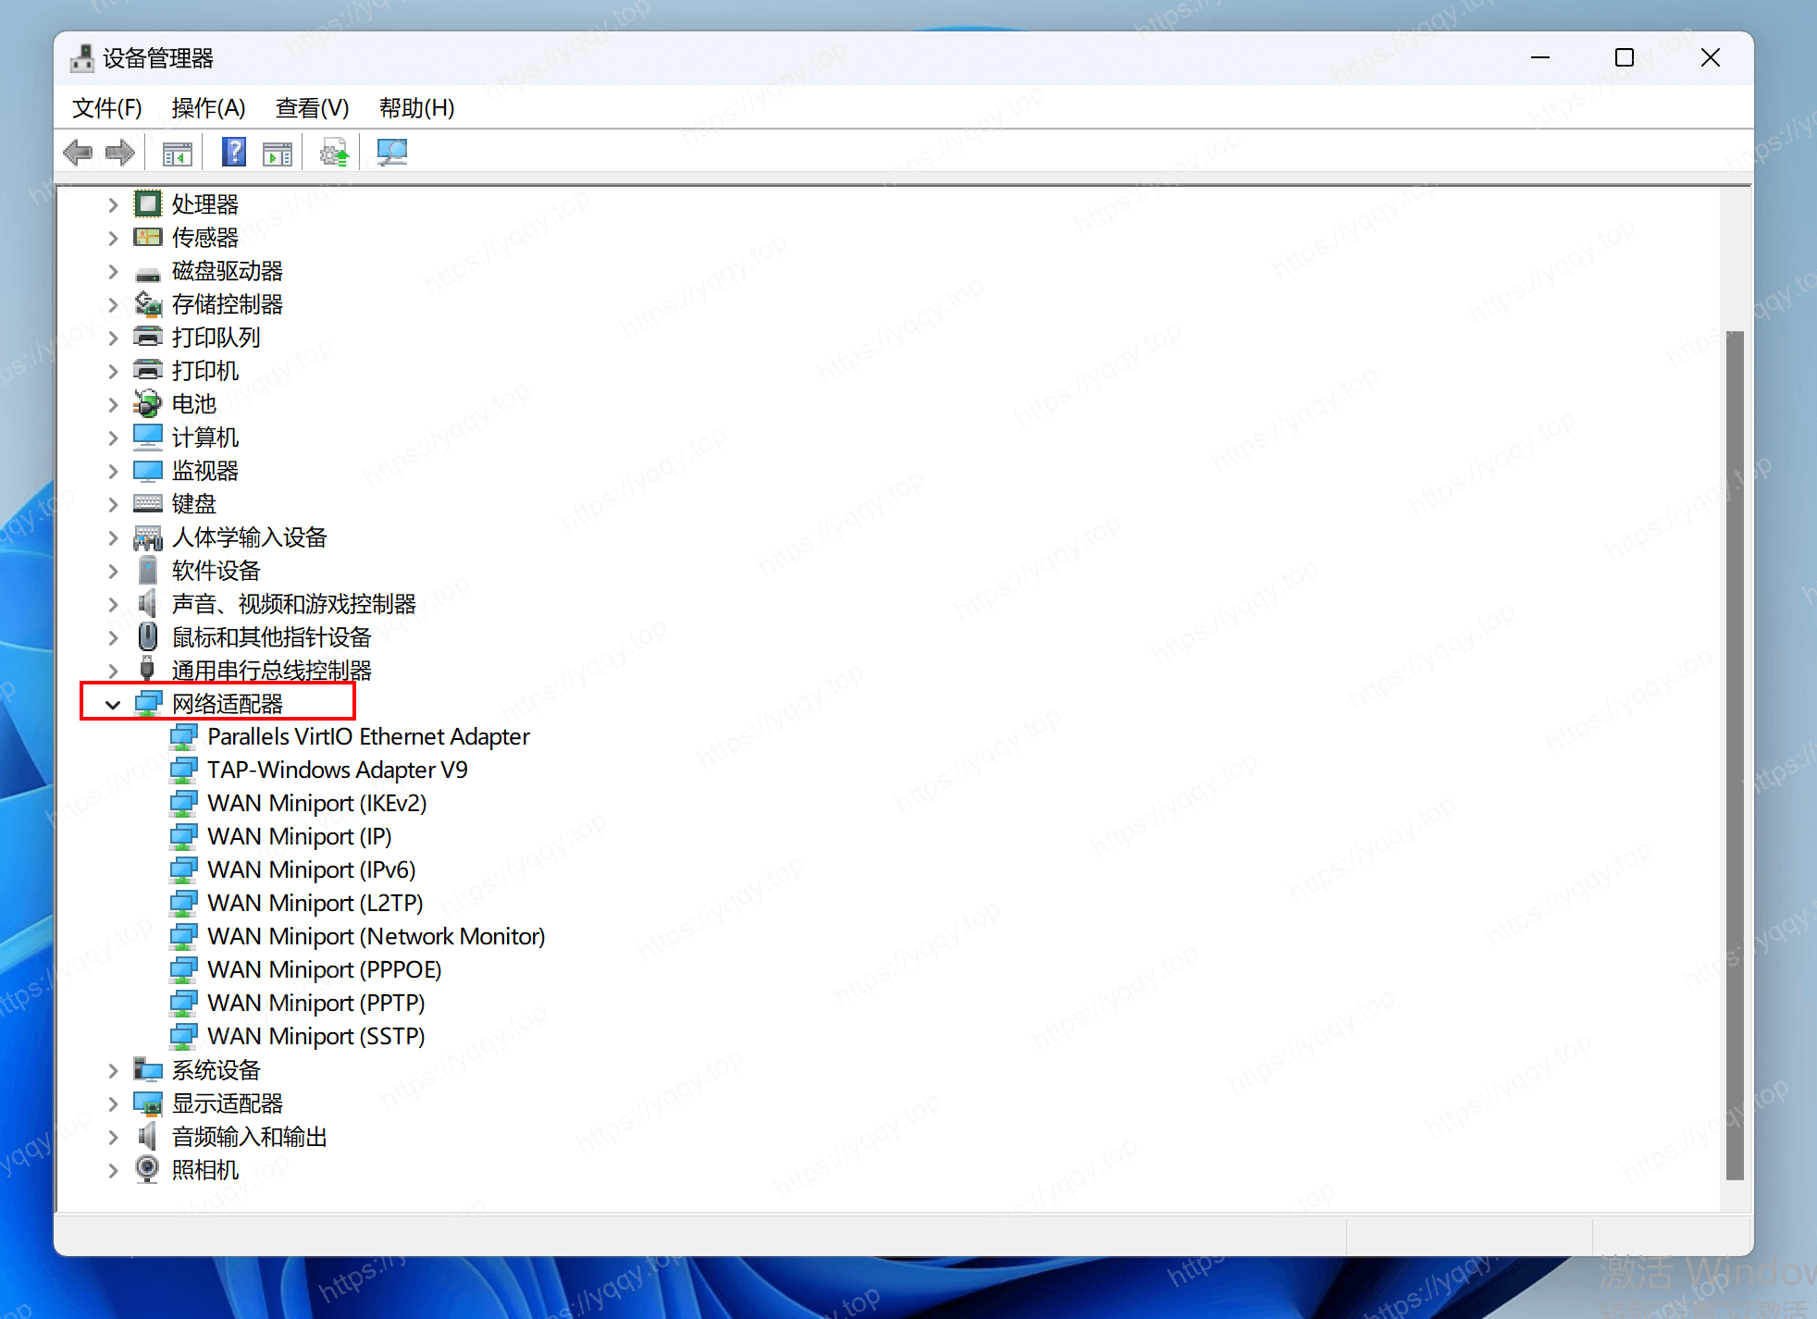Viewport: 1817px width, 1319px height.
Task: Toggle the show/hide console tree icon
Action: coord(177,153)
